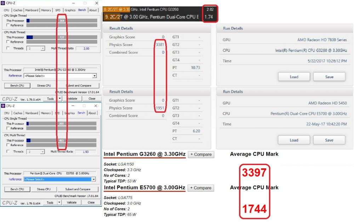Click + Compare beside Intel Pentium G3260
The width and height of the screenshot is (354, 222).
(x=201, y=155)
